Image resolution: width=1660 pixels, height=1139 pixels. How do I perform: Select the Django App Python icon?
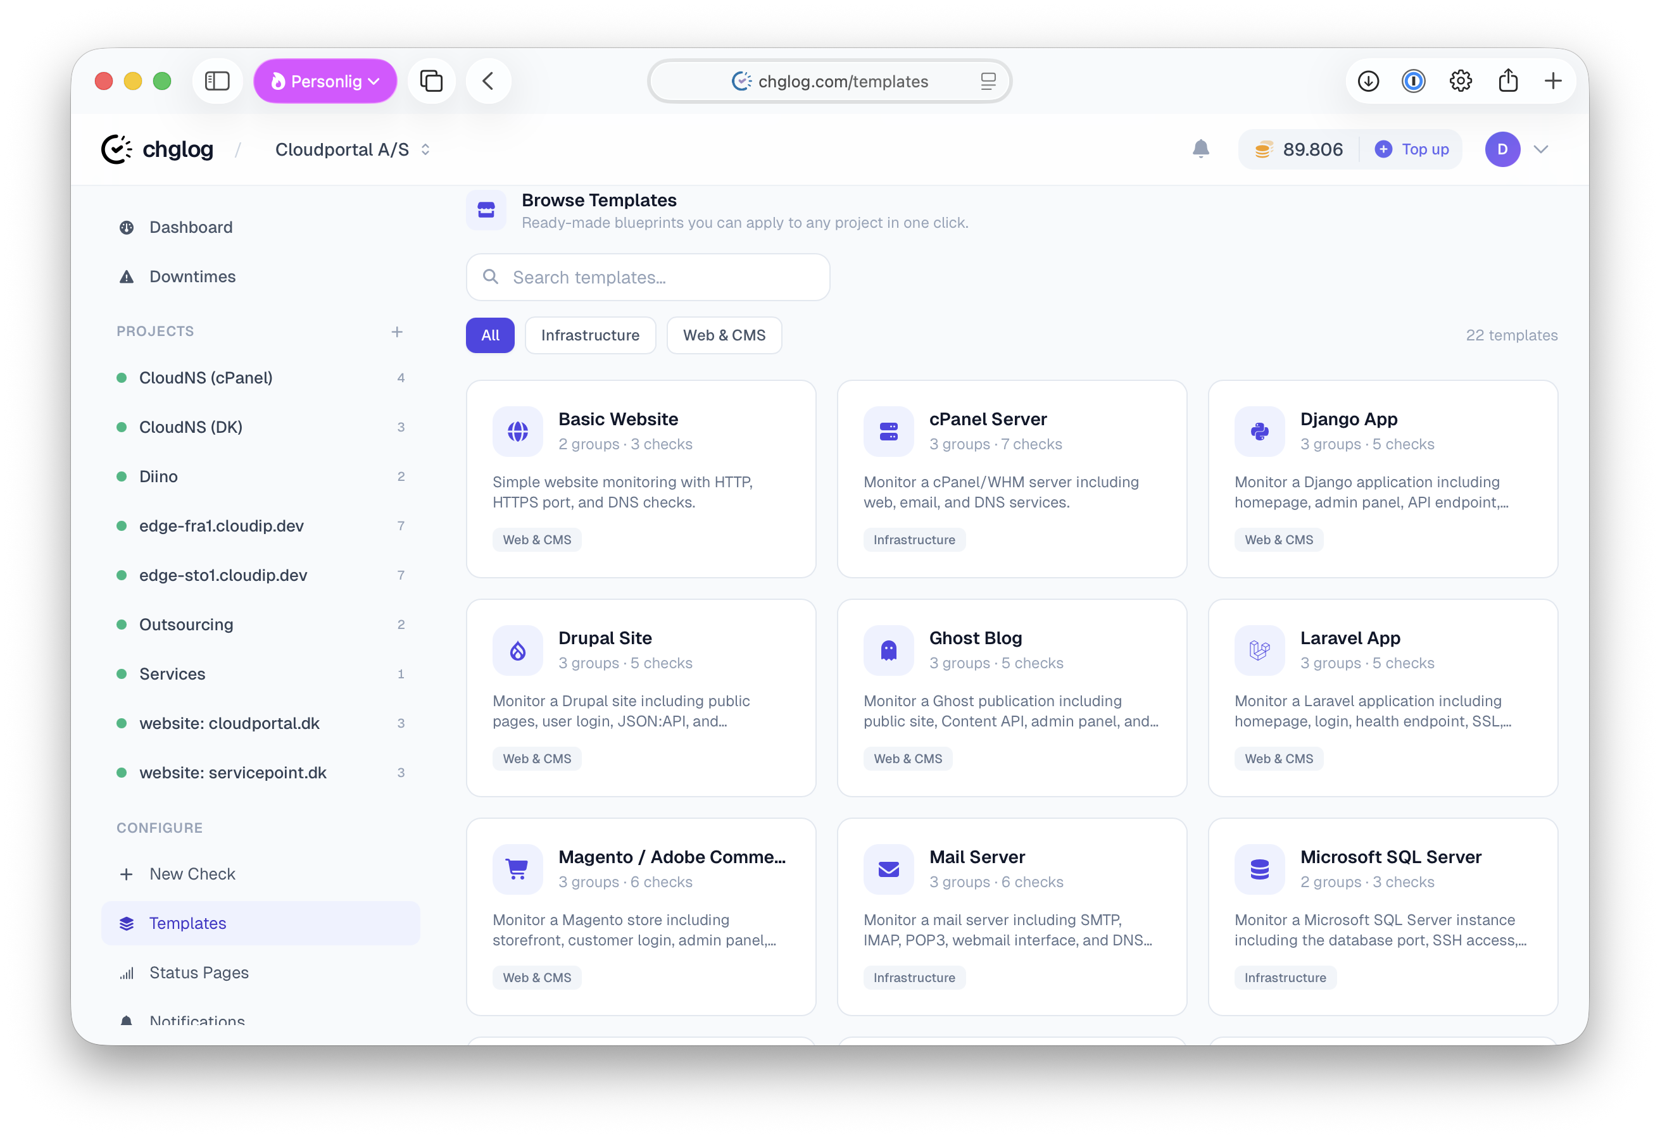coord(1259,431)
